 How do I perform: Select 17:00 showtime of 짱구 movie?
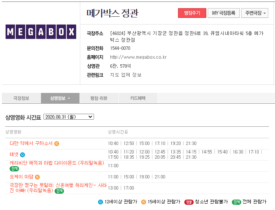point(129,188)
